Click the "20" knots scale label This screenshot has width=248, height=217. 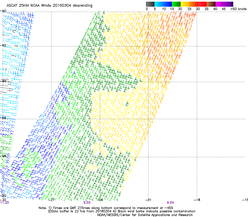[180, 9]
